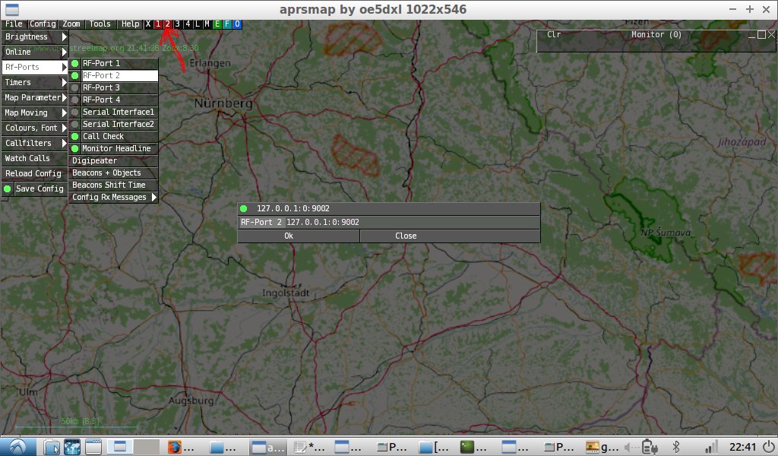Open Watch Calls from Config menu

(35, 158)
